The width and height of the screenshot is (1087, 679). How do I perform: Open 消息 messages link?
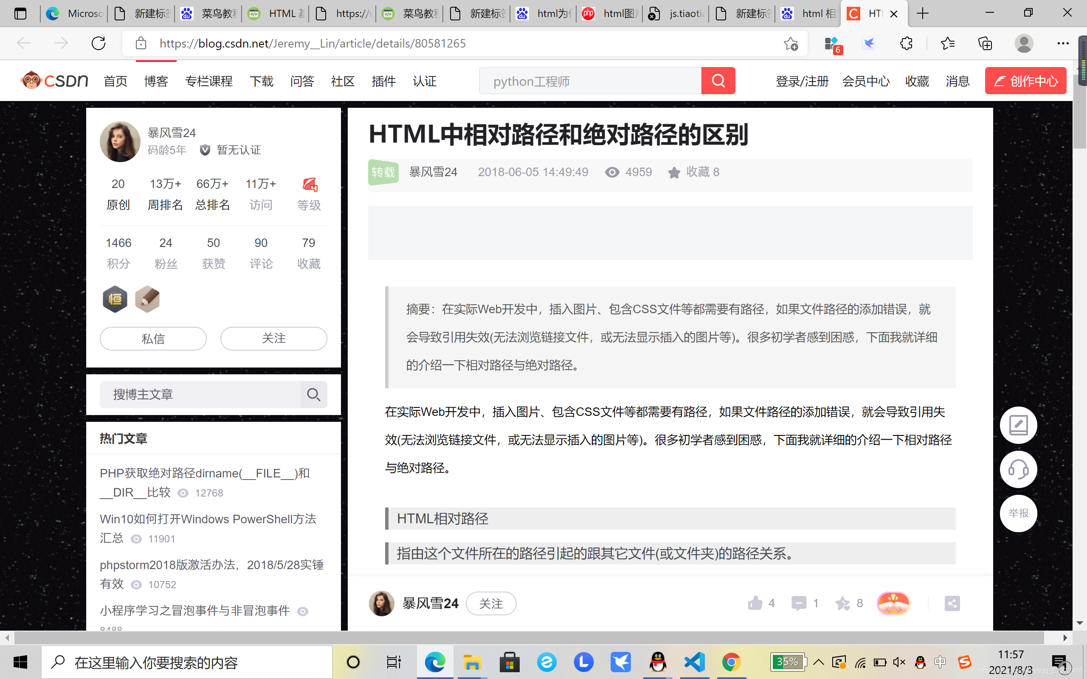point(957,81)
